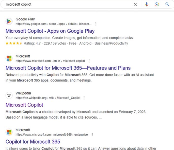
Task: Open Microsoft Copilot - Apps on Google Play
Action: pyautogui.click(x=50, y=31)
